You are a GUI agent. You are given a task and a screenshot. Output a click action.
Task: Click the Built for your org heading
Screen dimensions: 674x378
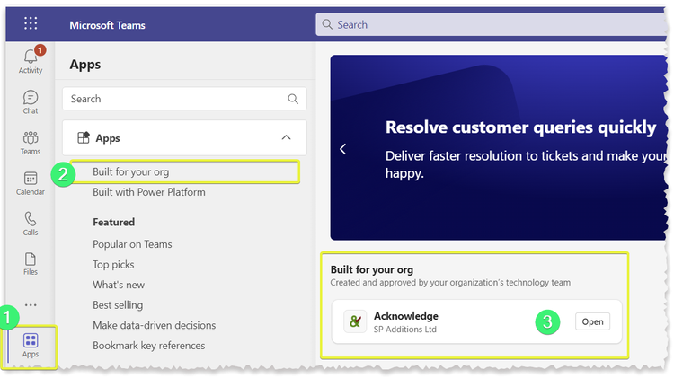tap(372, 269)
